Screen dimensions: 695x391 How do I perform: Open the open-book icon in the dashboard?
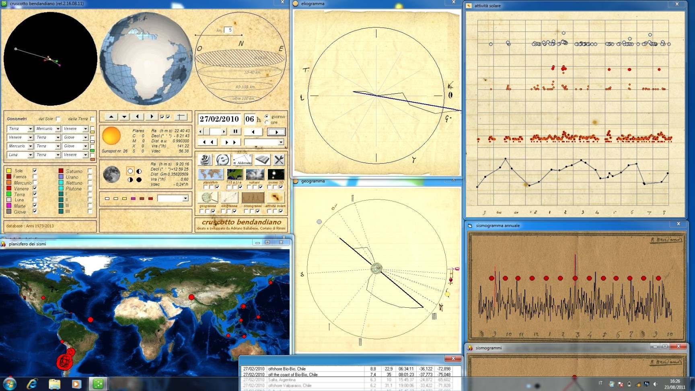[x=262, y=160]
